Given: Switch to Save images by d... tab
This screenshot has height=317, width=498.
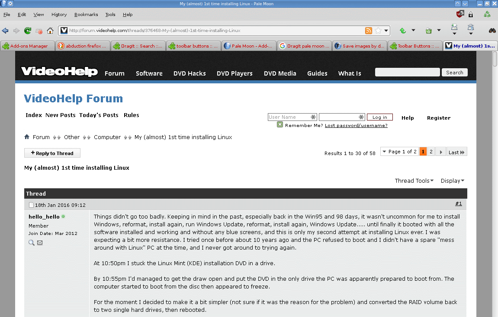Looking at the screenshot, I should coord(360,46).
